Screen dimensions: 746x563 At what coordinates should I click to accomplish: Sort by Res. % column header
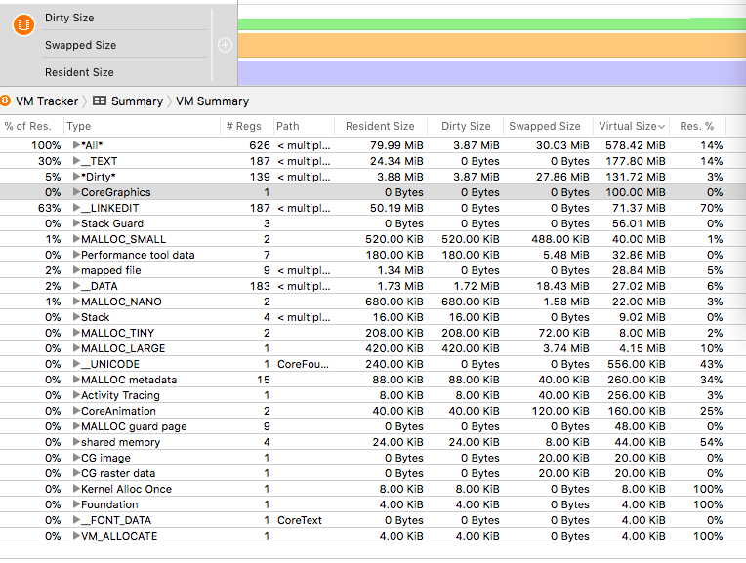696,126
